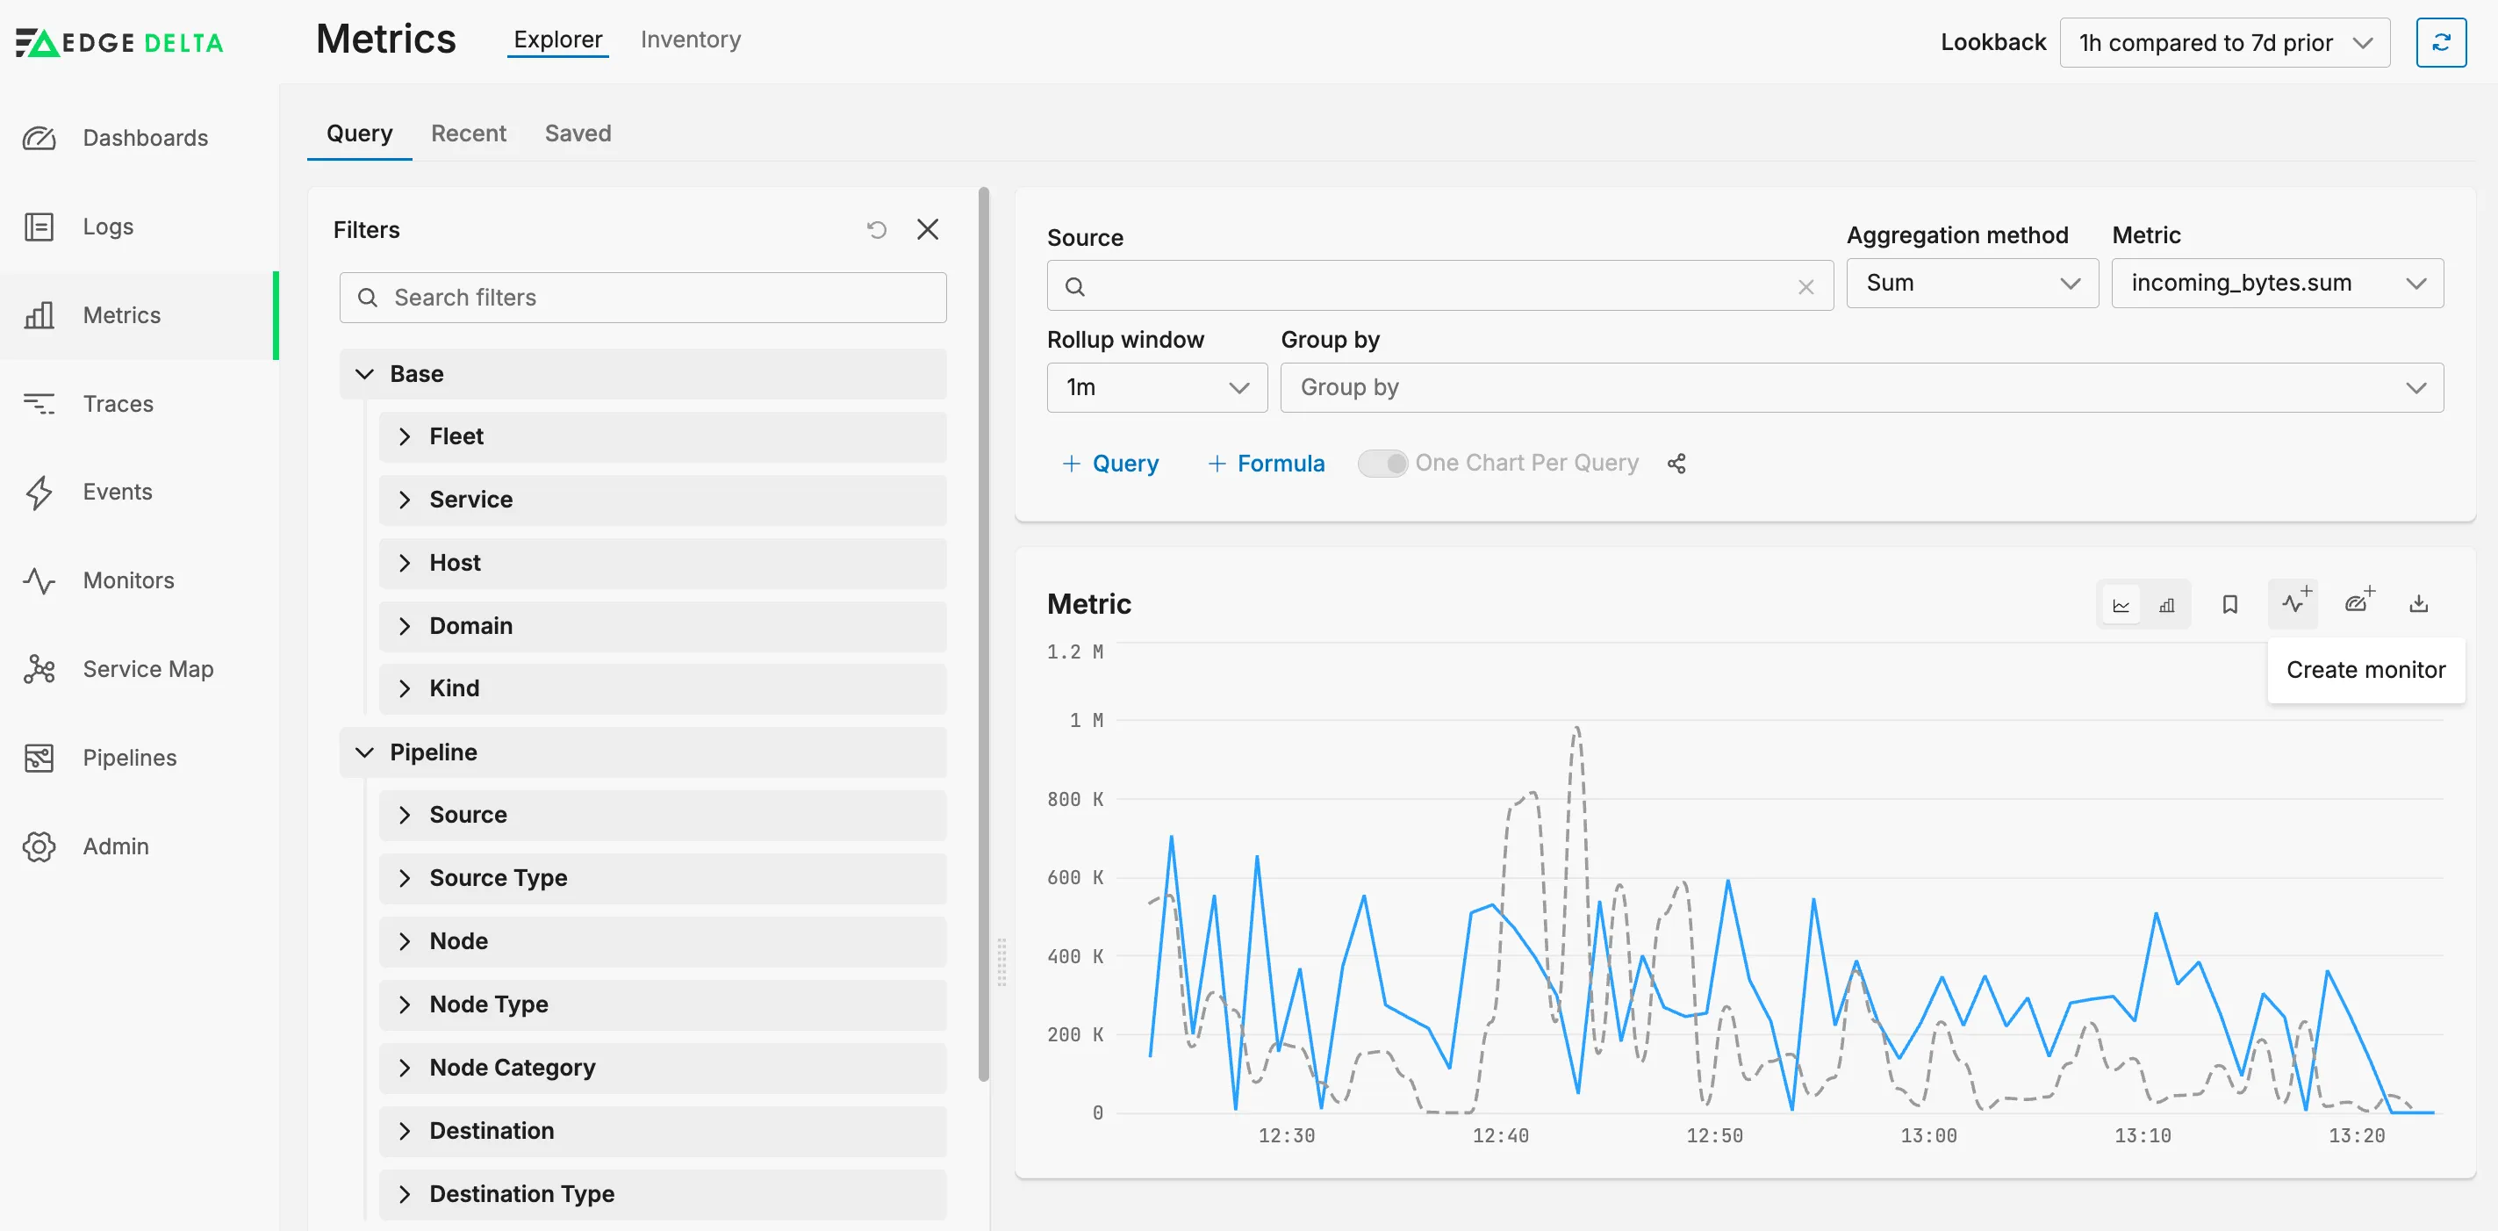Download the metric chart data
2498x1231 pixels.
click(x=2418, y=604)
